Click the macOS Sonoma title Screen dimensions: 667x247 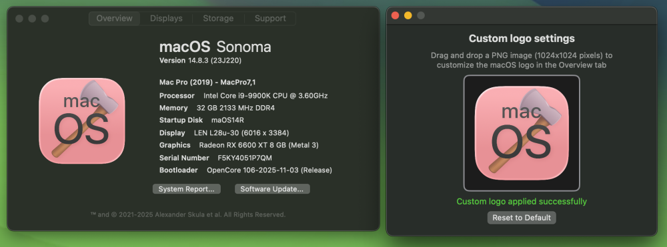click(x=215, y=47)
